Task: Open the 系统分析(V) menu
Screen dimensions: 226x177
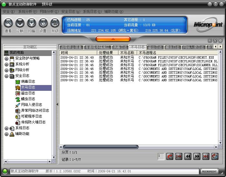Action: pos(28,12)
